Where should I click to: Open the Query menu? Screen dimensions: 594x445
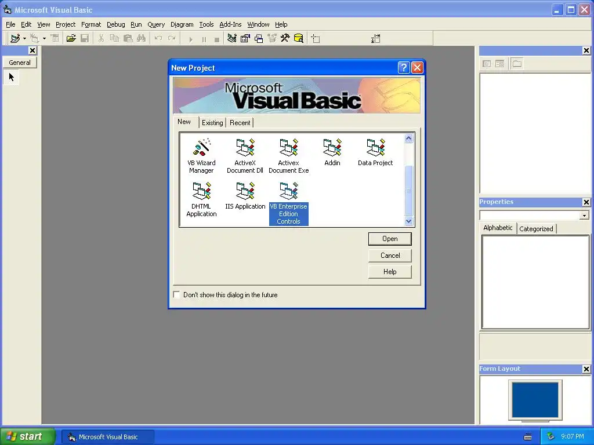click(156, 24)
